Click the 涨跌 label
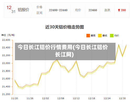This screenshot has width=131, height=103. [x=107, y=10]
